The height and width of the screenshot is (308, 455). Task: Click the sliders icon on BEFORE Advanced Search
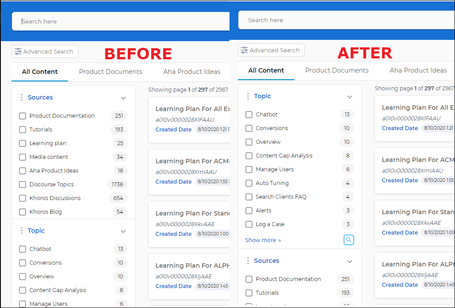click(x=18, y=51)
